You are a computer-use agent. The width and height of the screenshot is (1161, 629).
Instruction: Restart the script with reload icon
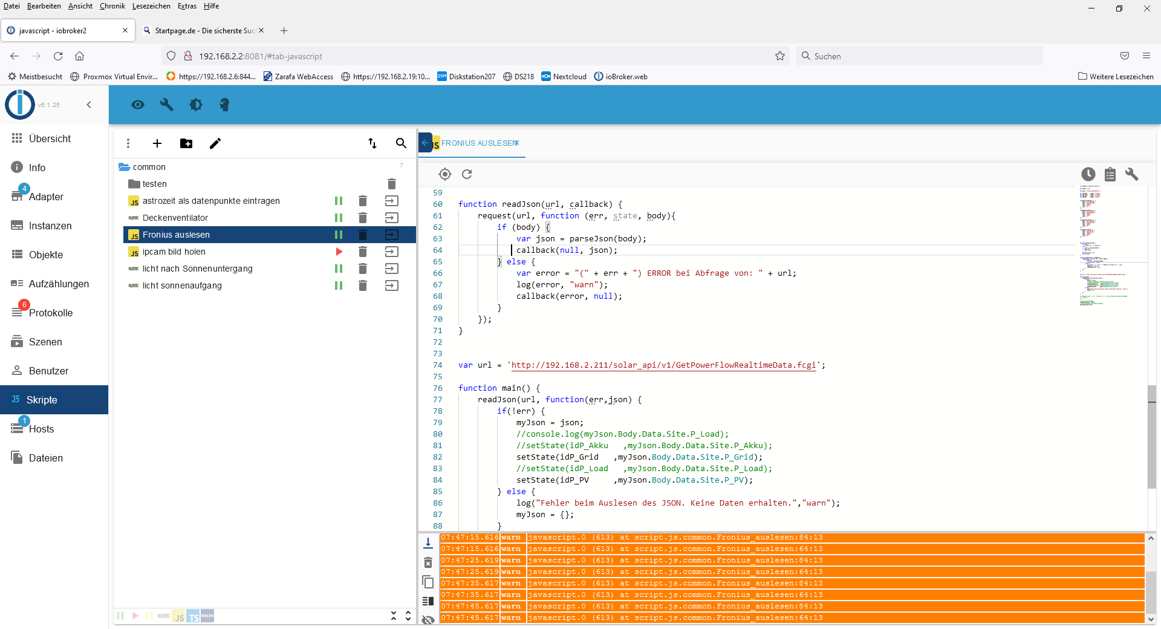pos(467,174)
